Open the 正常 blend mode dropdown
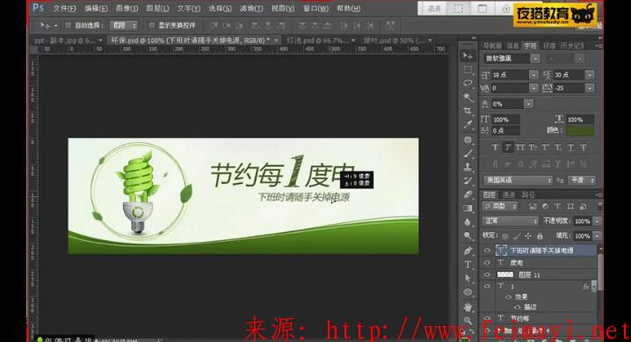This screenshot has height=342, width=631. pyautogui.click(x=510, y=221)
